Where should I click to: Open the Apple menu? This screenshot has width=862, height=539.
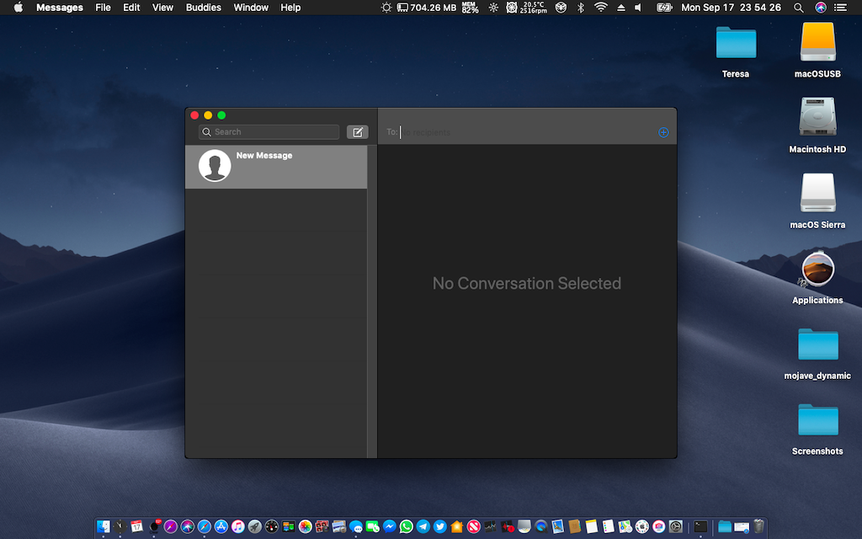[19, 7]
